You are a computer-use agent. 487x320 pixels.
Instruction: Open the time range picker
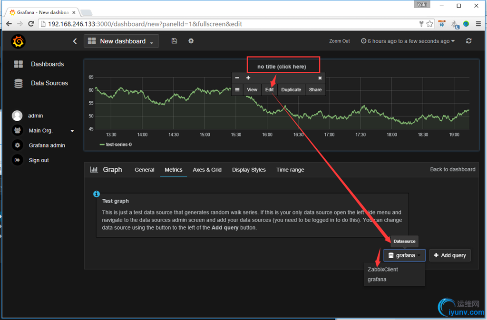(x=408, y=41)
